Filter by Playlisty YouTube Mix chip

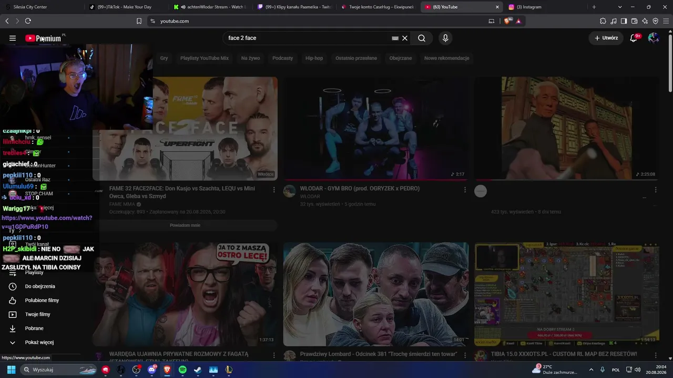tap(205, 58)
